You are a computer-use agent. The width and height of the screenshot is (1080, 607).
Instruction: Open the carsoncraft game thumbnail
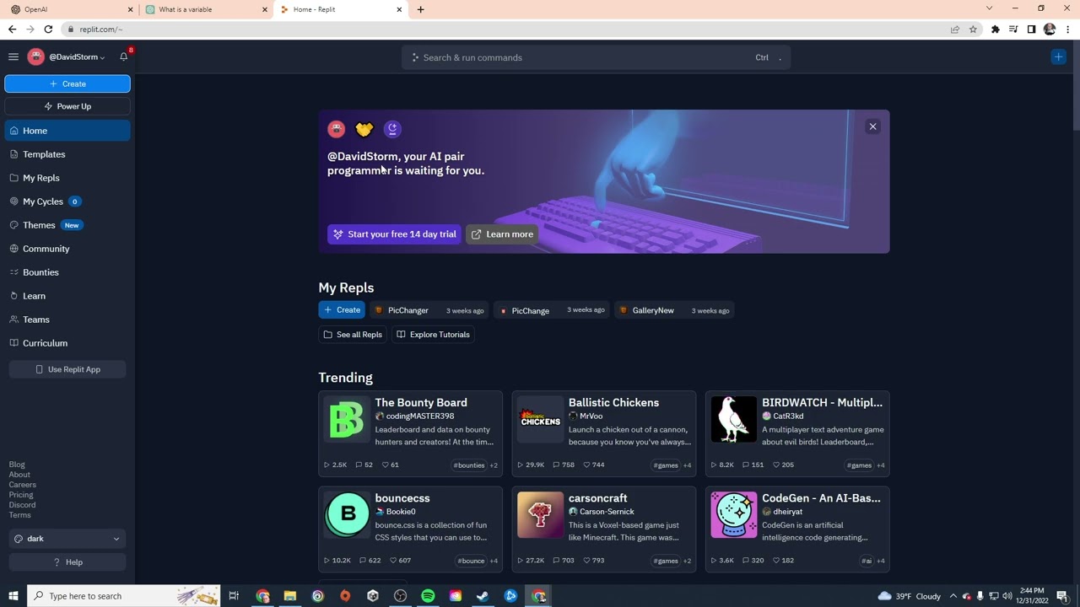click(540, 514)
